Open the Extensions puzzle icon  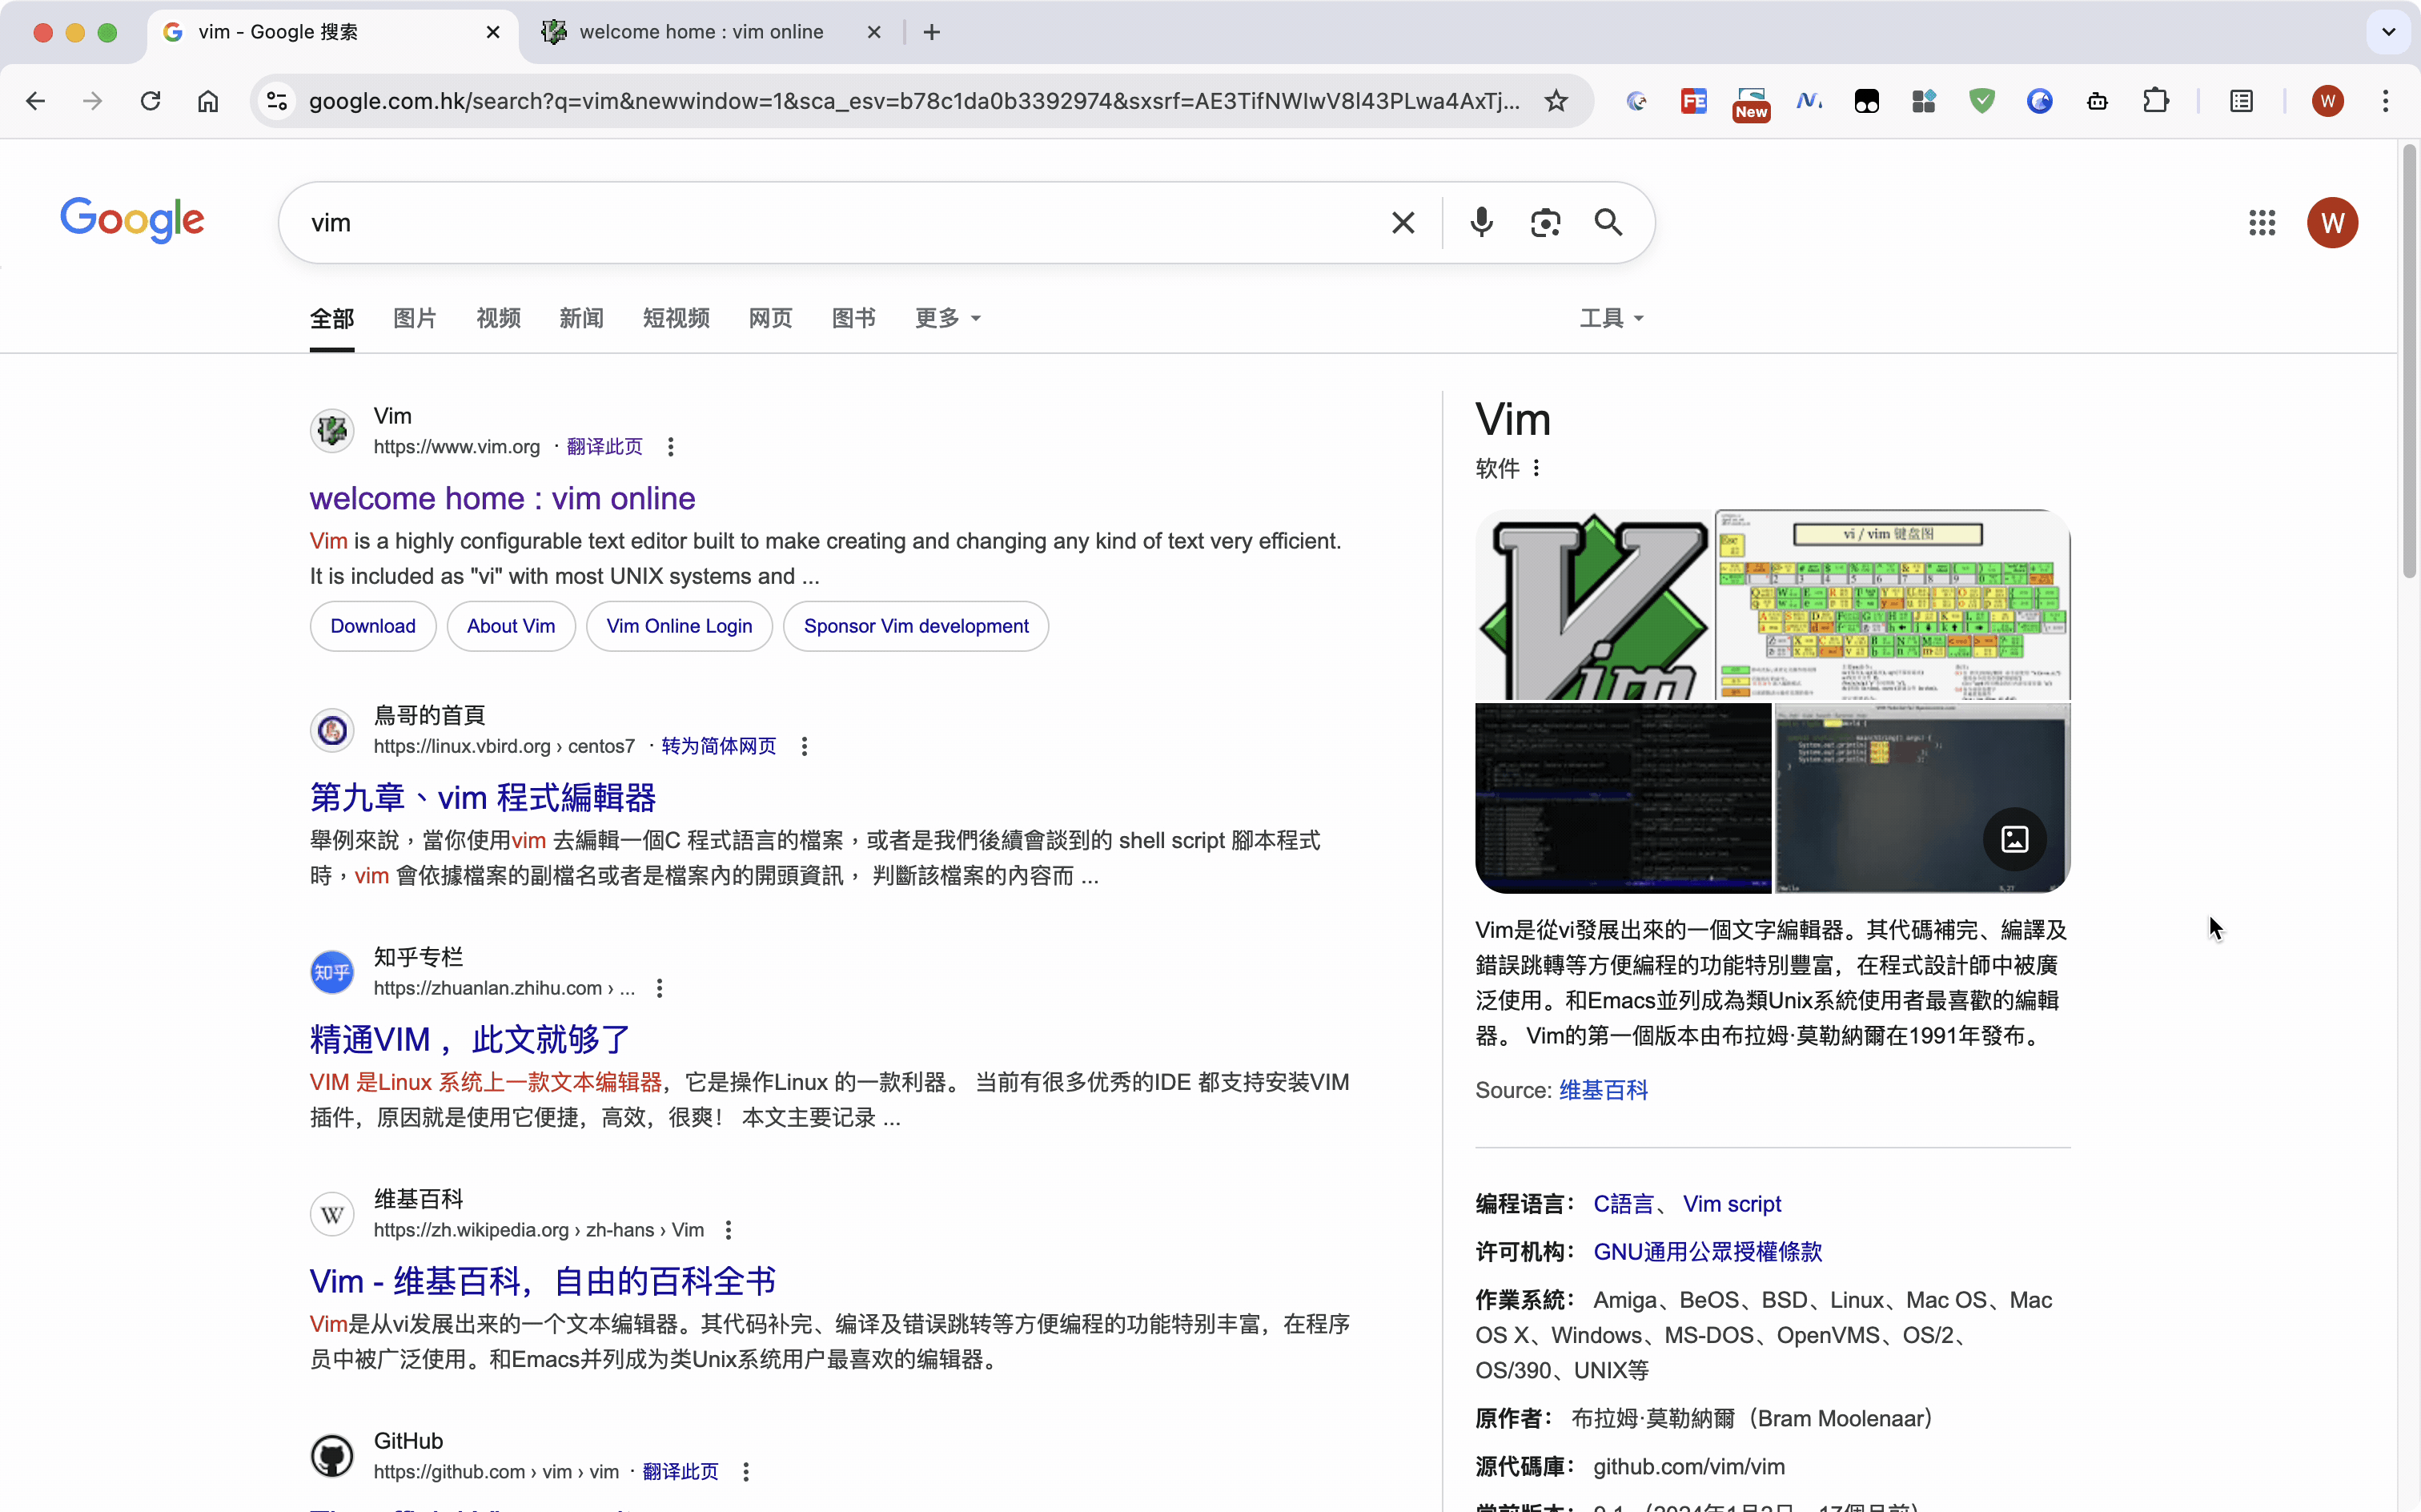(2156, 101)
